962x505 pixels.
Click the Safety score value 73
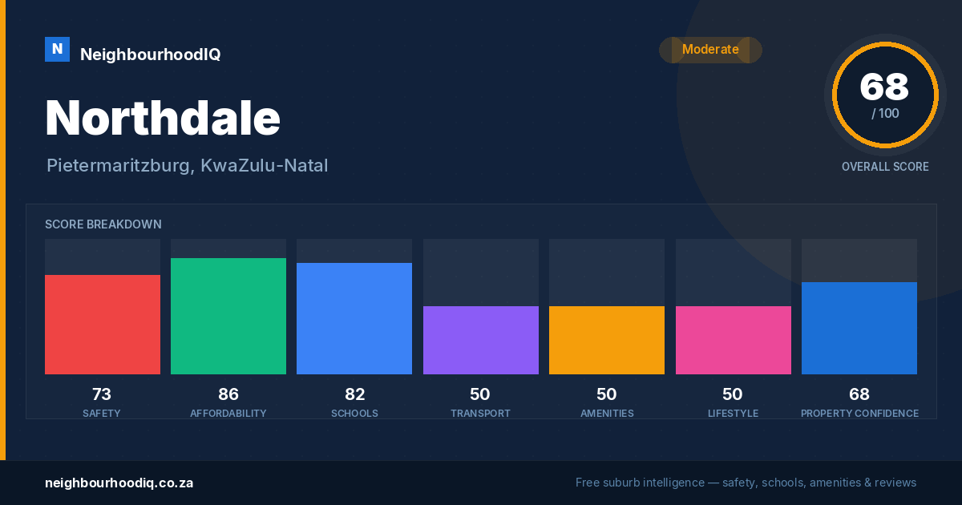click(102, 394)
